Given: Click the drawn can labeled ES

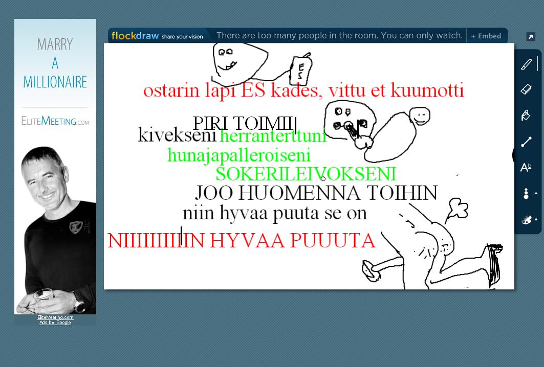Looking at the screenshot, I should point(301,70).
